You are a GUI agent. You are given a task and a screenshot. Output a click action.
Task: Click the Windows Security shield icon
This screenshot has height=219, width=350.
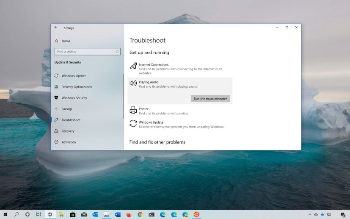tap(56, 98)
